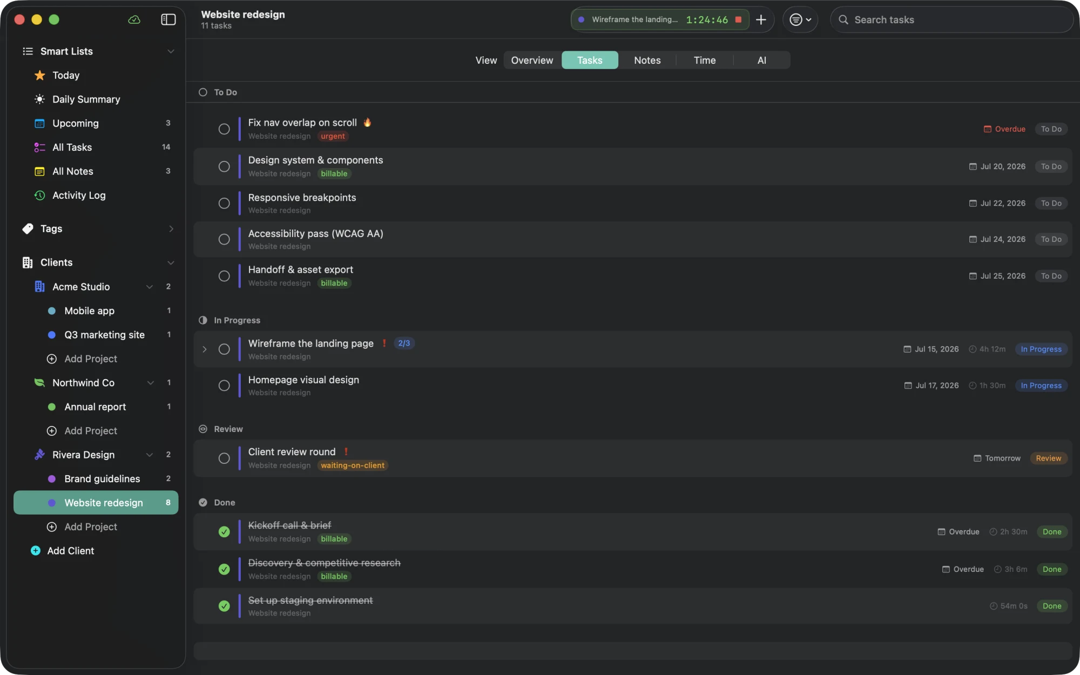Click 4h 12m tracked time clock icon
This screenshot has width=1080, height=675.
(x=973, y=349)
